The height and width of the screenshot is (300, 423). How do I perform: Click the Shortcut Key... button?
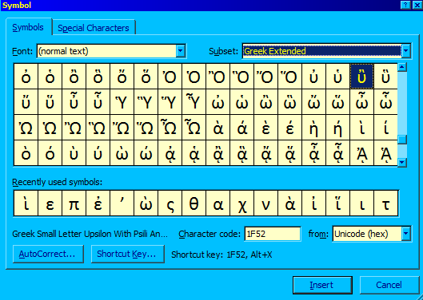(x=128, y=254)
